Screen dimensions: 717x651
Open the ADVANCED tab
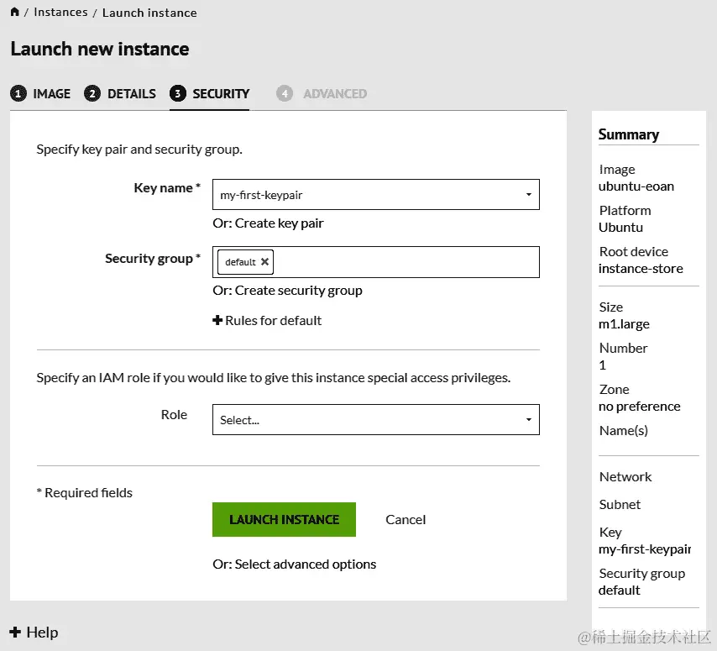coord(334,93)
